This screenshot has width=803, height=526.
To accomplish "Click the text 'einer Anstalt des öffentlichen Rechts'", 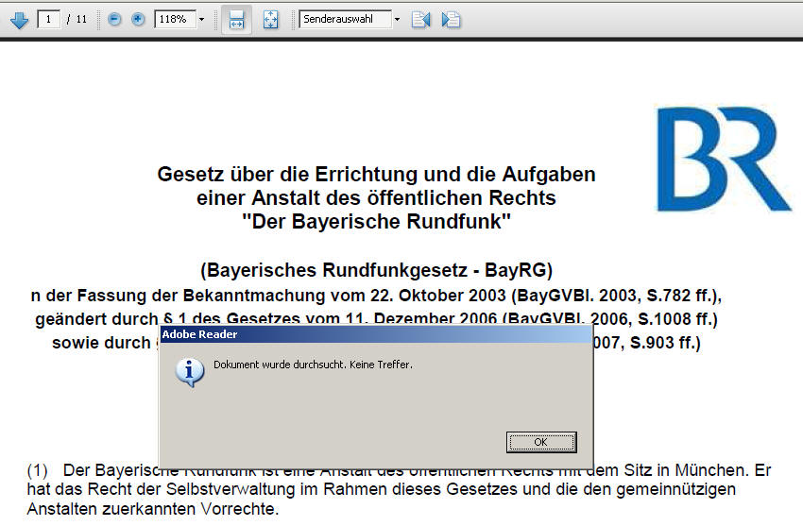I will point(376,197).
